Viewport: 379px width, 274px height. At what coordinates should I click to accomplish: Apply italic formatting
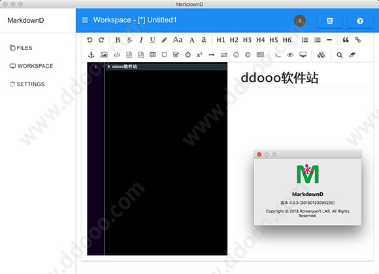point(141,40)
